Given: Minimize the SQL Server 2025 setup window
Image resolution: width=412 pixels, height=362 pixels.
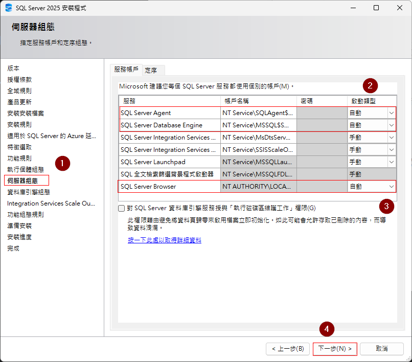Looking at the screenshot, I should coord(353,8).
